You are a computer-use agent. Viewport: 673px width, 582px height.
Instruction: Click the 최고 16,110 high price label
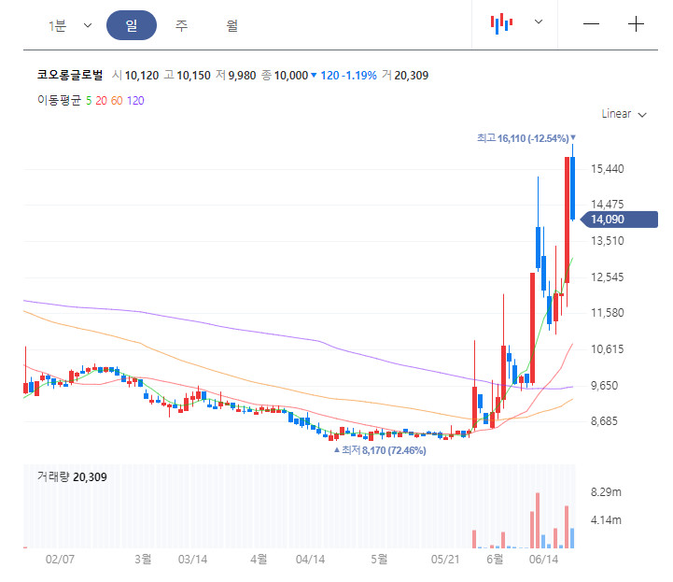[526, 138]
